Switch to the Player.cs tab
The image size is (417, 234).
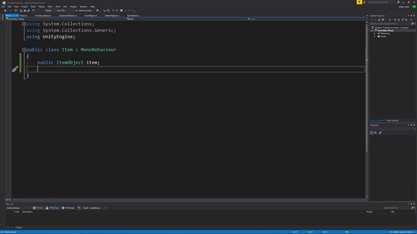23,16
